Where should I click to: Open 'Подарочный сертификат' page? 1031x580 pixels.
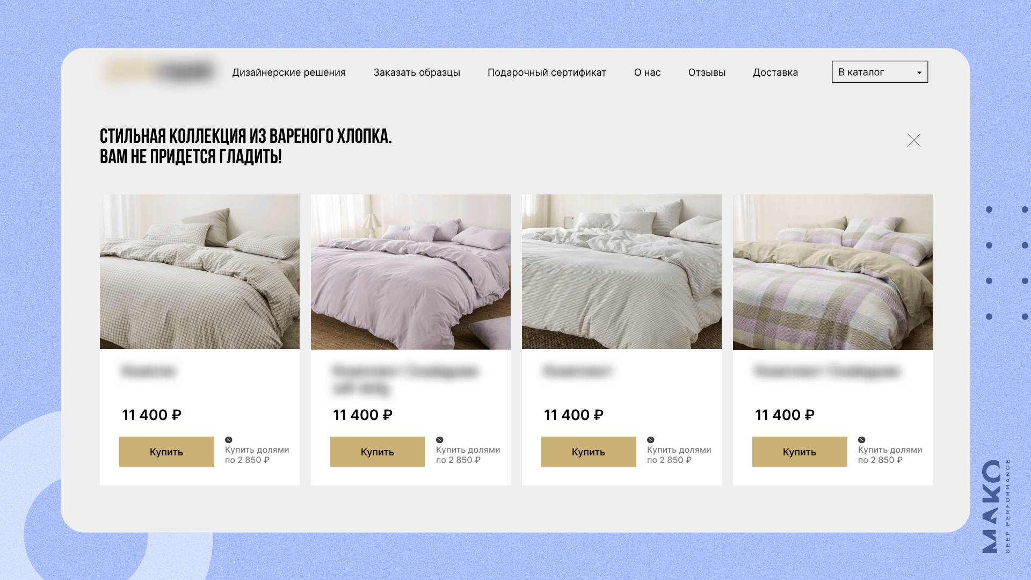(x=547, y=73)
